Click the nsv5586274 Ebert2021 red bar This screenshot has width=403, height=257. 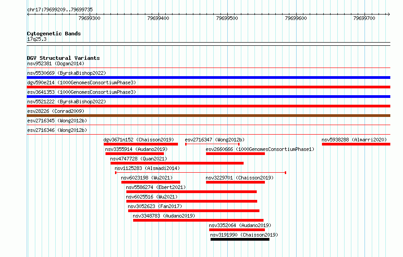tap(192, 192)
